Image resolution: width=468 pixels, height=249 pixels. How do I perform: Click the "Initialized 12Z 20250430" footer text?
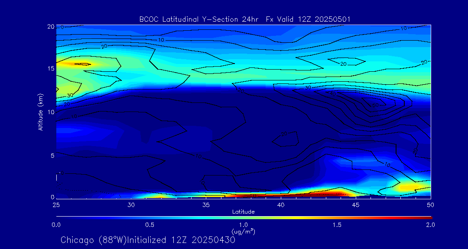coord(181,240)
